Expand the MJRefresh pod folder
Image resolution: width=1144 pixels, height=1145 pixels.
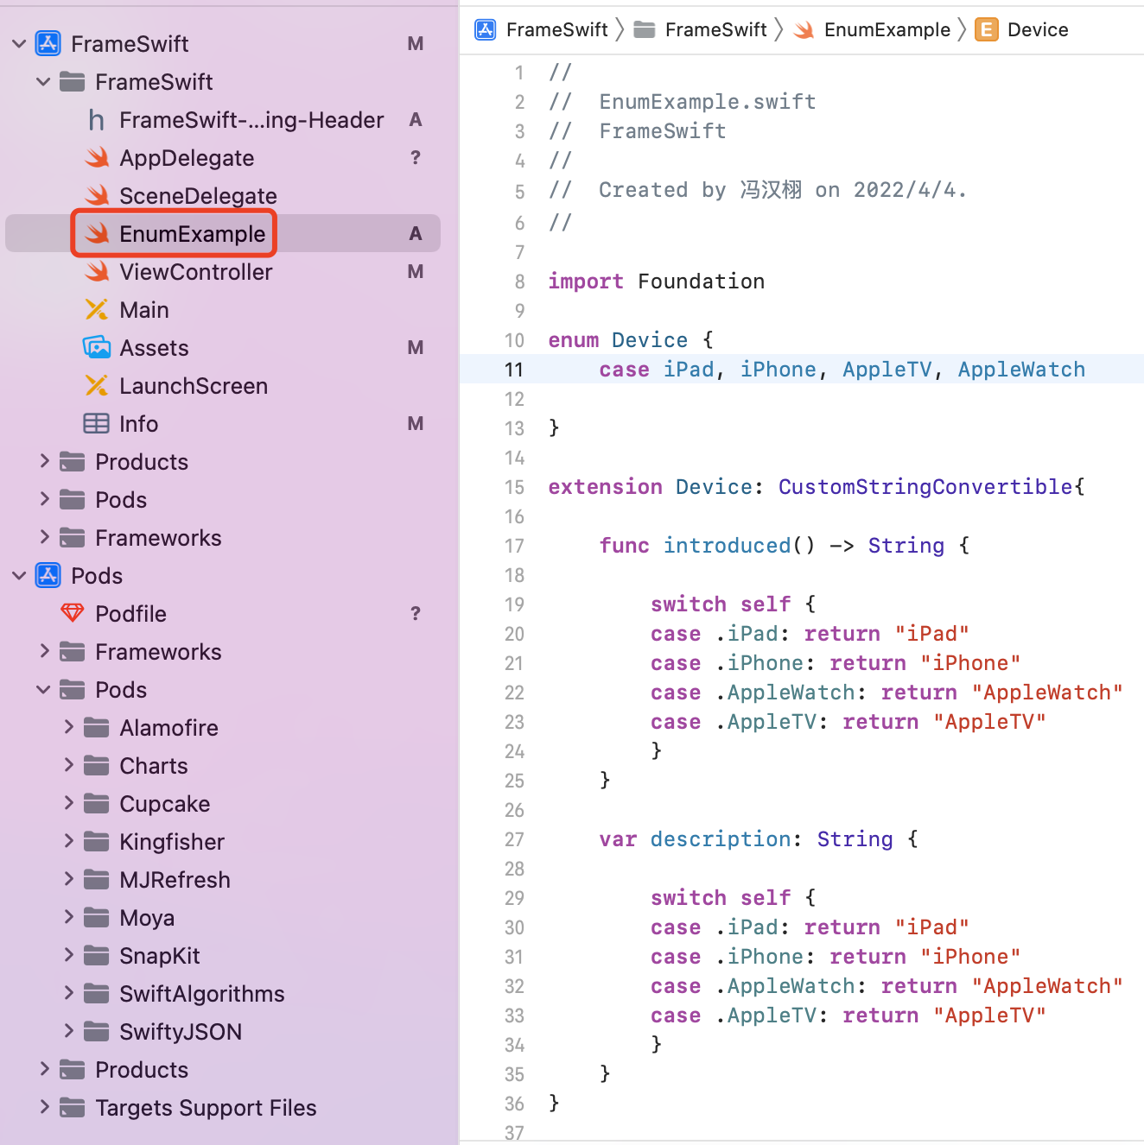coord(68,879)
